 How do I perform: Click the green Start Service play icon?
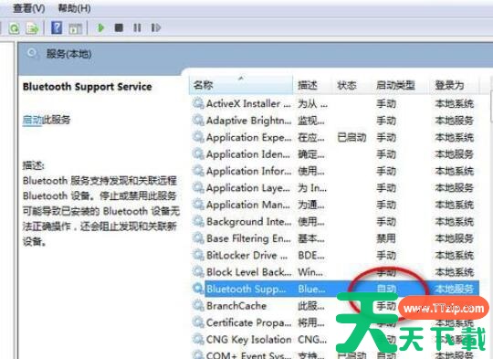coord(101,27)
